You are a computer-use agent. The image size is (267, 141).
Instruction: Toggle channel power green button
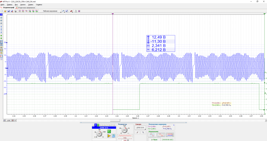click(x=109, y=131)
